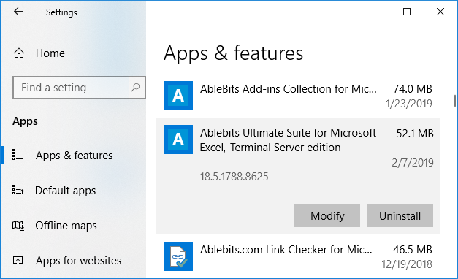Click the AbleBits Add-ins Collection app icon
Screen dimensions: 458x279
coord(178,96)
